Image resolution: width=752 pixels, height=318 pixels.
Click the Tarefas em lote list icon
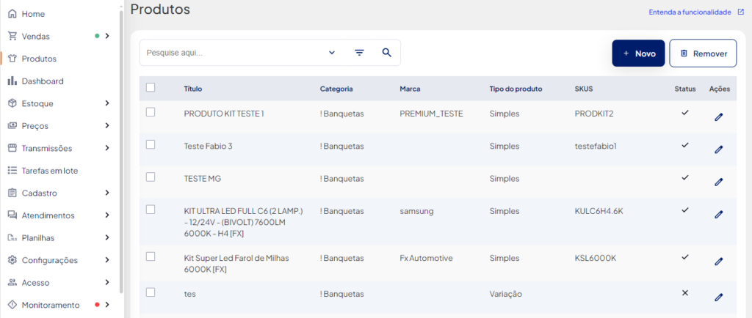click(12, 170)
